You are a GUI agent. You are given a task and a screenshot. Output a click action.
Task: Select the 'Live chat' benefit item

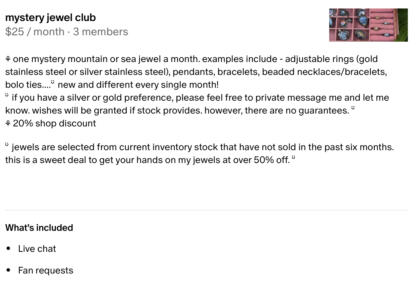click(37, 249)
